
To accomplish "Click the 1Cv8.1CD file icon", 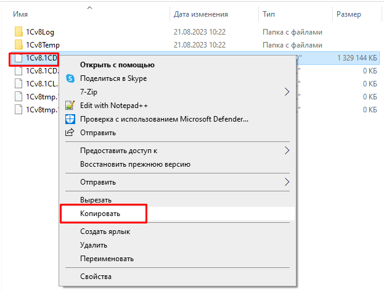I will click(x=18, y=59).
